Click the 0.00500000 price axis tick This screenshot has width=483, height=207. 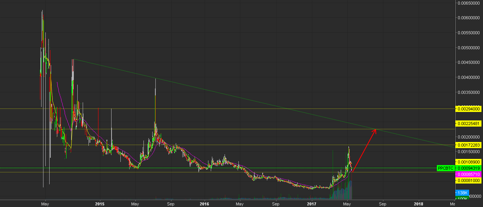tap(469, 48)
